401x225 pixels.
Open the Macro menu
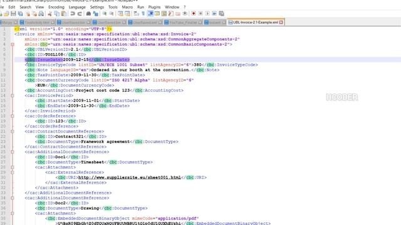point(127,7)
